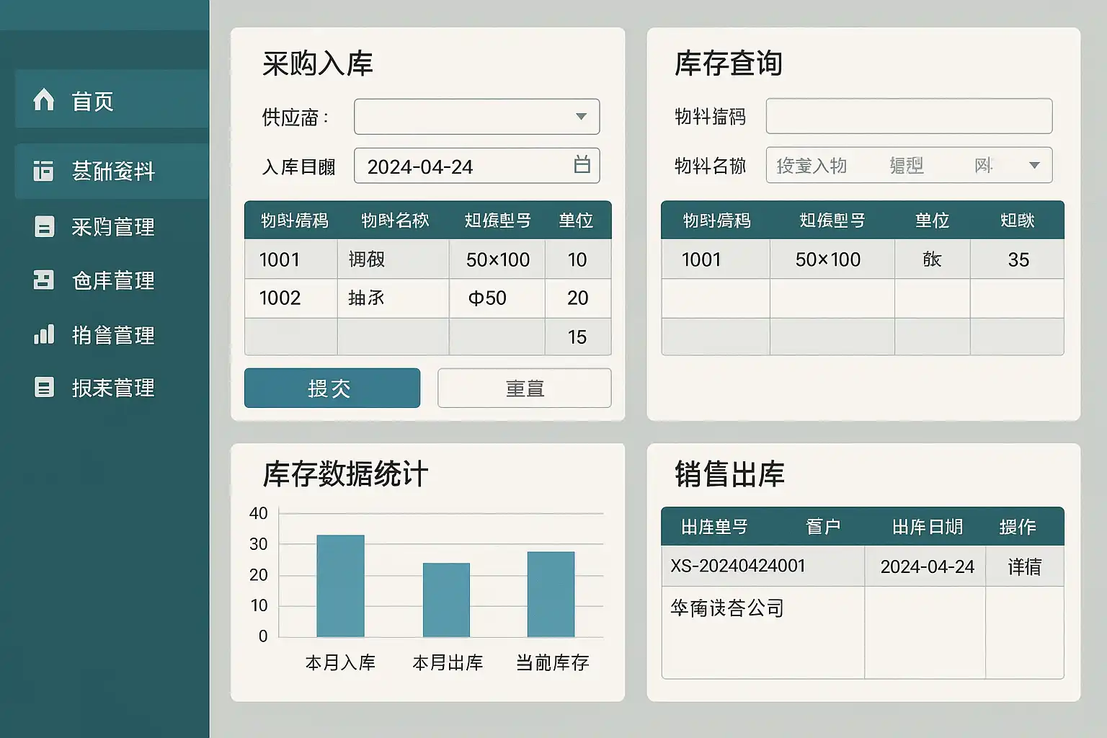The width and height of the screenshot is (1107, 738).
Task: Select the 本月入库 bar in chart
Action: (340, 586)
